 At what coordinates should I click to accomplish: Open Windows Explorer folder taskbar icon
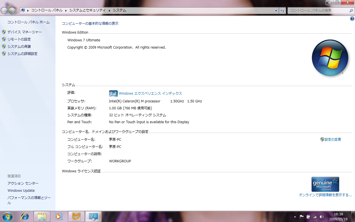point(42,216)
